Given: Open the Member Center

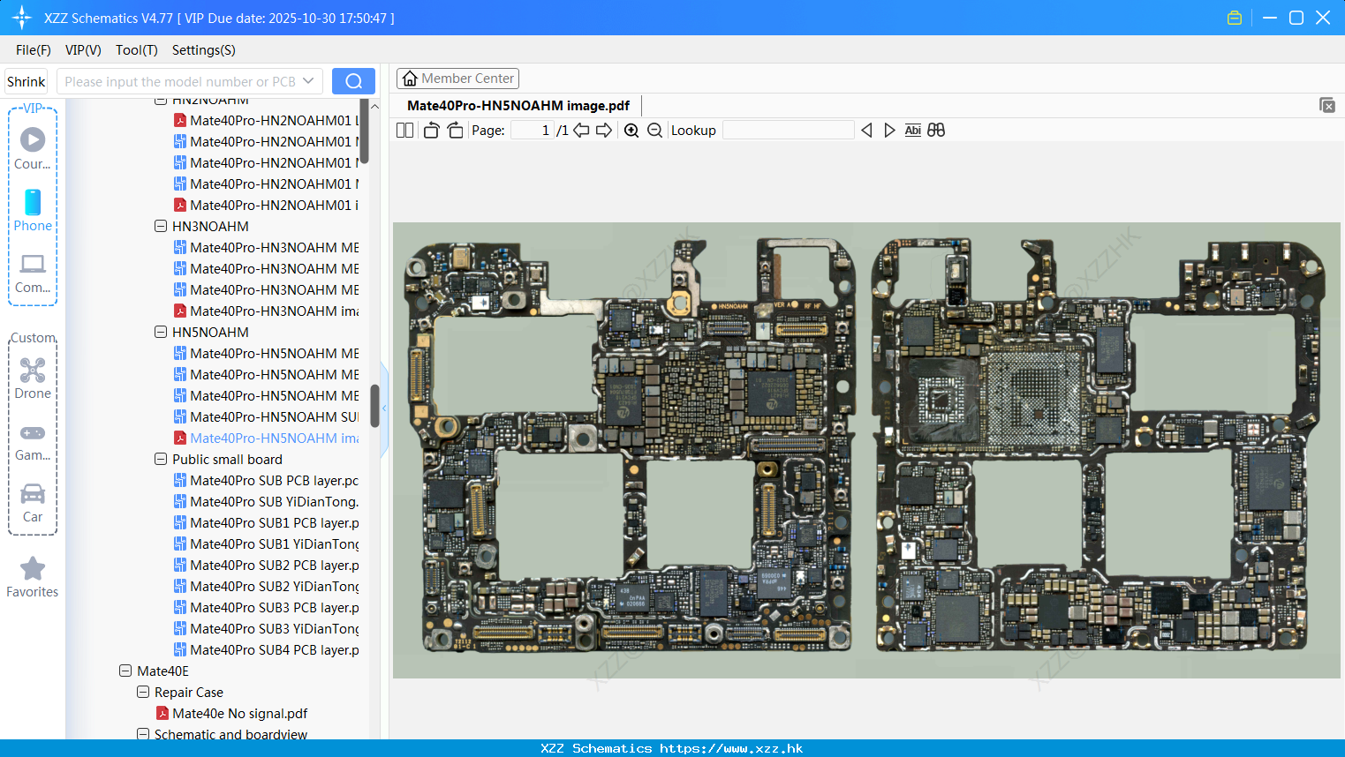Looking at the screenshot, I should (457, 79).
